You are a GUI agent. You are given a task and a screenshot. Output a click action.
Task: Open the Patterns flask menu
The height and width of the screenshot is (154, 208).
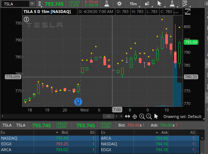pos(172,4)
